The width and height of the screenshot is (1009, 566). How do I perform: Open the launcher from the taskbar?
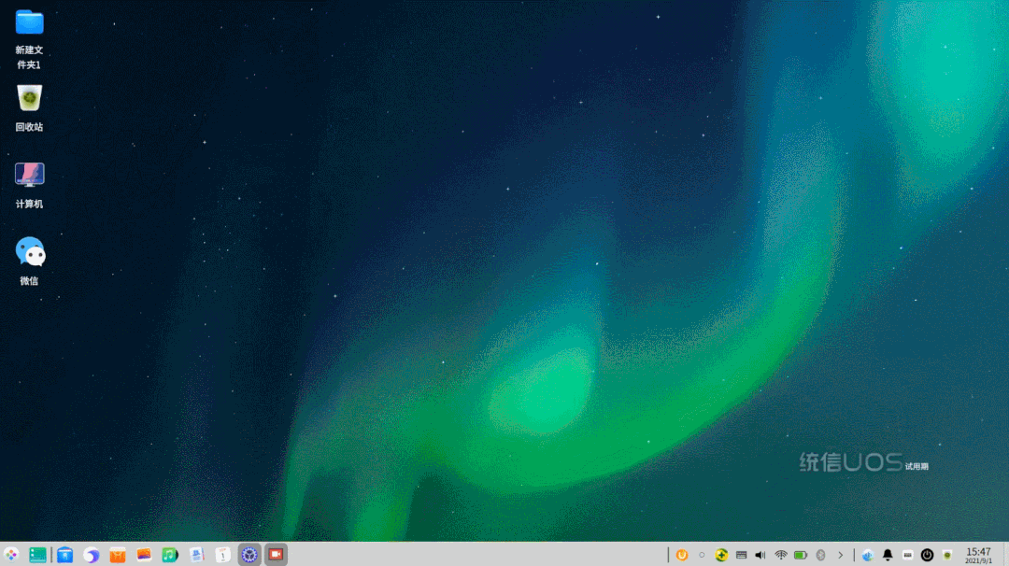[x=11, y=555]
